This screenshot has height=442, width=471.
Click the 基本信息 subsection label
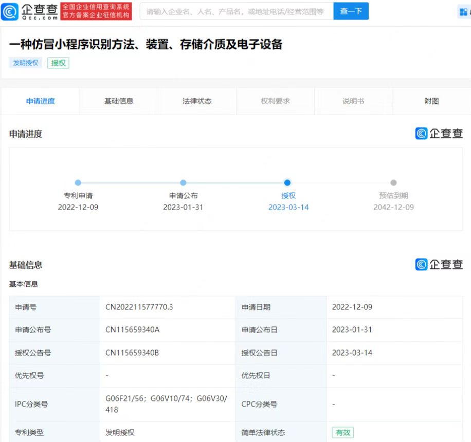(24, 284)
